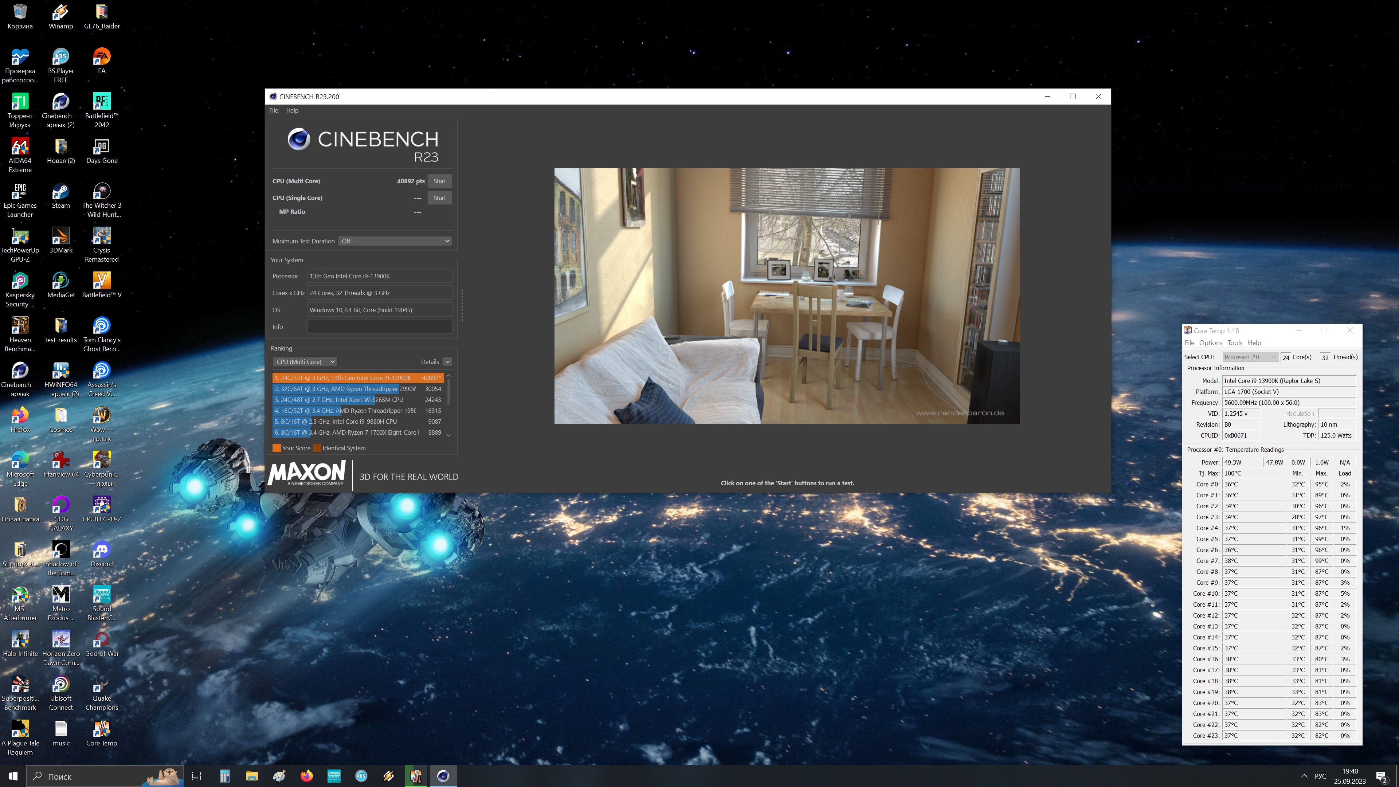
Task: Click the ranking list scrollbar down arrow
Action: pos(448,435)
